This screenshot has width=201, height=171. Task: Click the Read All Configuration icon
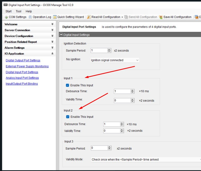tap(89, 17)
